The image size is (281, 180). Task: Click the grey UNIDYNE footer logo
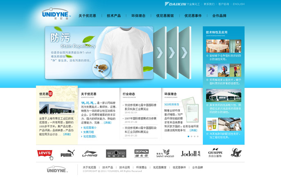(x=57, y=169)
